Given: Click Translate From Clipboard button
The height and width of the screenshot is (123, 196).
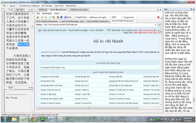Looking at the screenshot, I should 29,6.
